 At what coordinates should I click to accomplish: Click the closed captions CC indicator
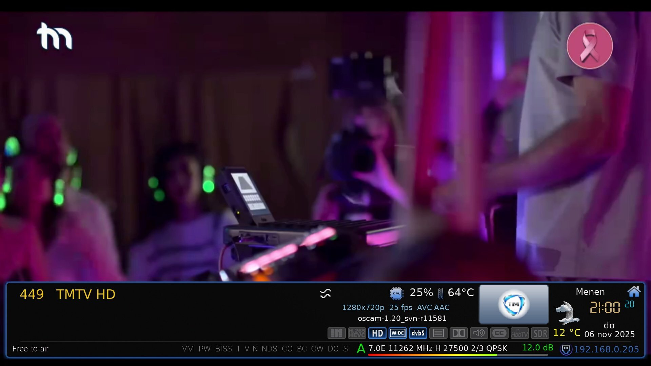499,333
